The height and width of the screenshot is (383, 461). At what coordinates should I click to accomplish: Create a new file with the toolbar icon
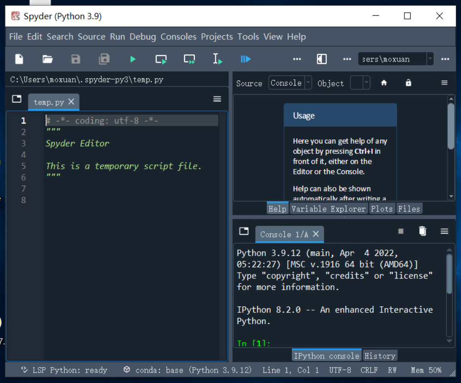19,59
